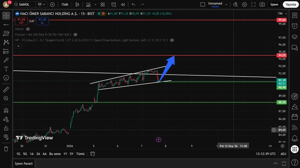Select the chart layout square icon

pos(202,4)
